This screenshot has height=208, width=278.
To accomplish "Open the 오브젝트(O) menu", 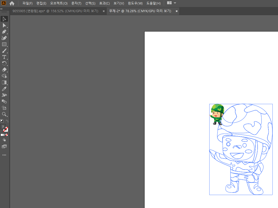I will (59, 3).
